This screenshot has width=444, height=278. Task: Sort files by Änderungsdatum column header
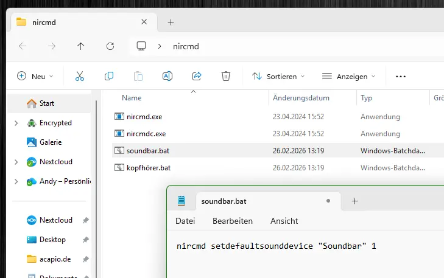pos(301,97)
